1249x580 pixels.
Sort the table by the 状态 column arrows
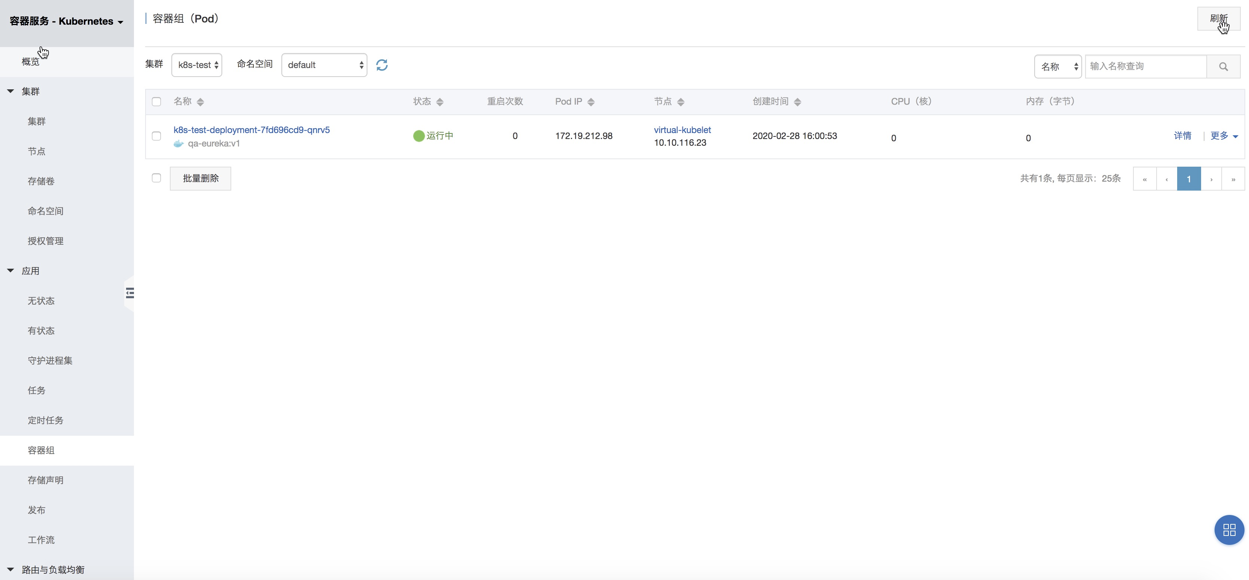pos(440,102)
